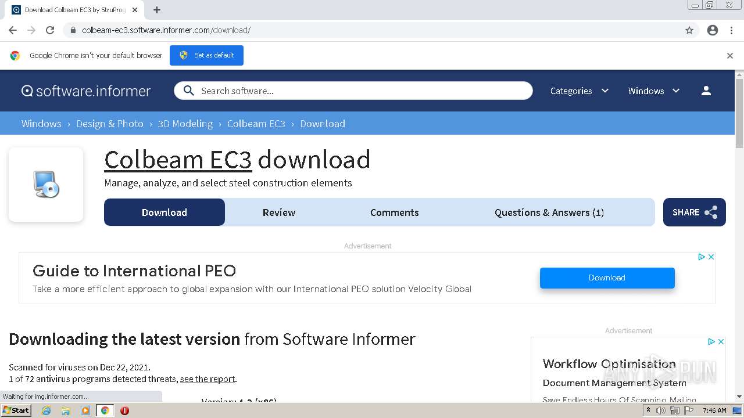Click the browser forward arrow
Viewport: 744px width, 418px height.
click(31, 30)
